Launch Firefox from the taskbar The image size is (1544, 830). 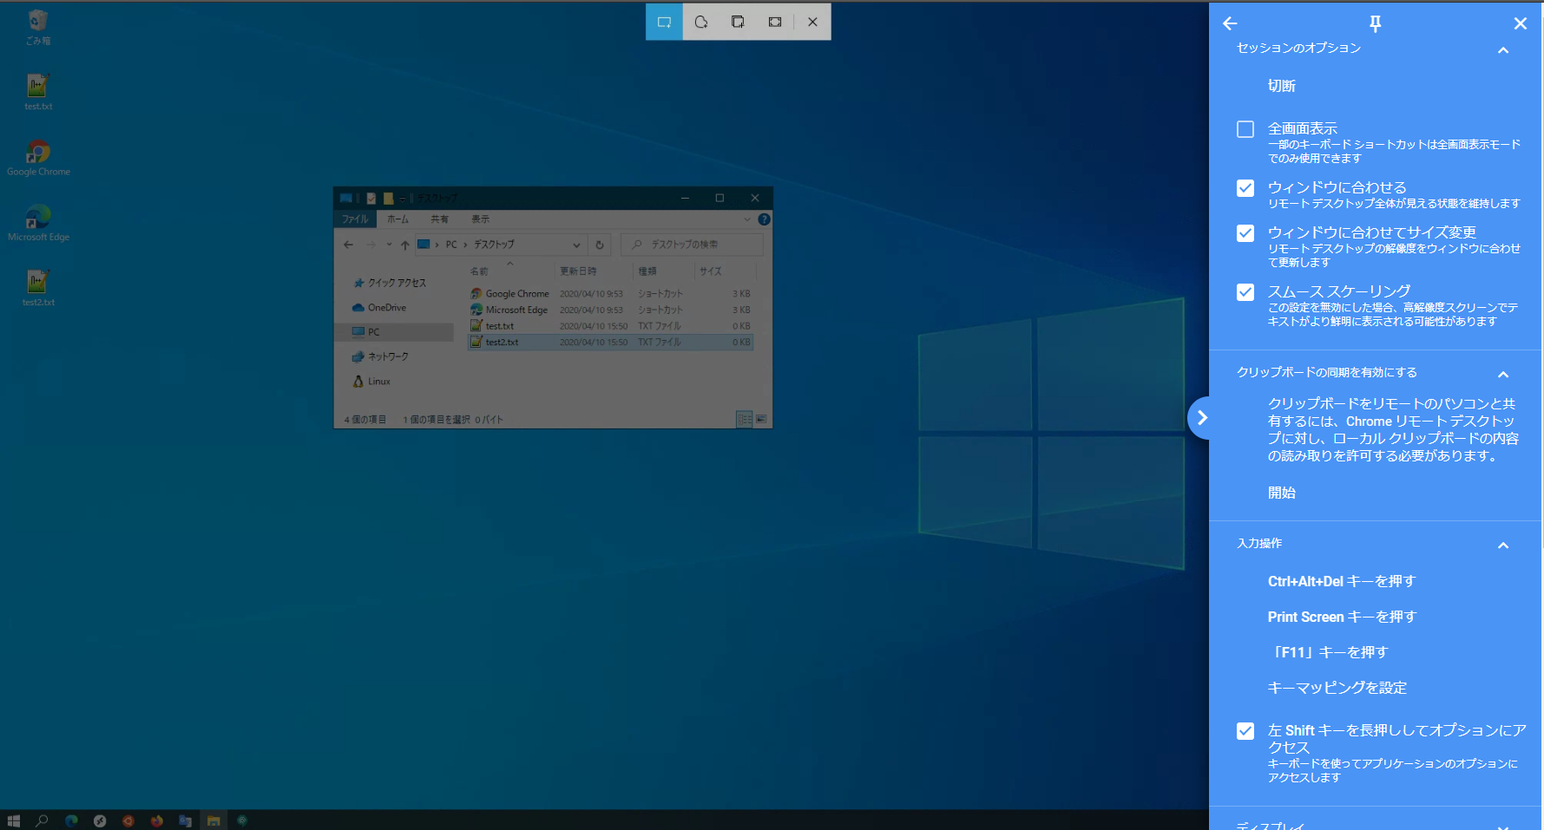156,820
